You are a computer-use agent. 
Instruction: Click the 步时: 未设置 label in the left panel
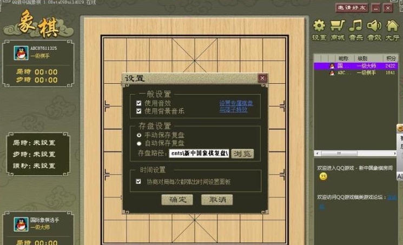tap(34, 154)
